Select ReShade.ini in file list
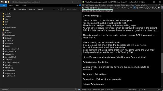Image resolution: width=163 pixels, height=91 pixels. coord(8,65)
